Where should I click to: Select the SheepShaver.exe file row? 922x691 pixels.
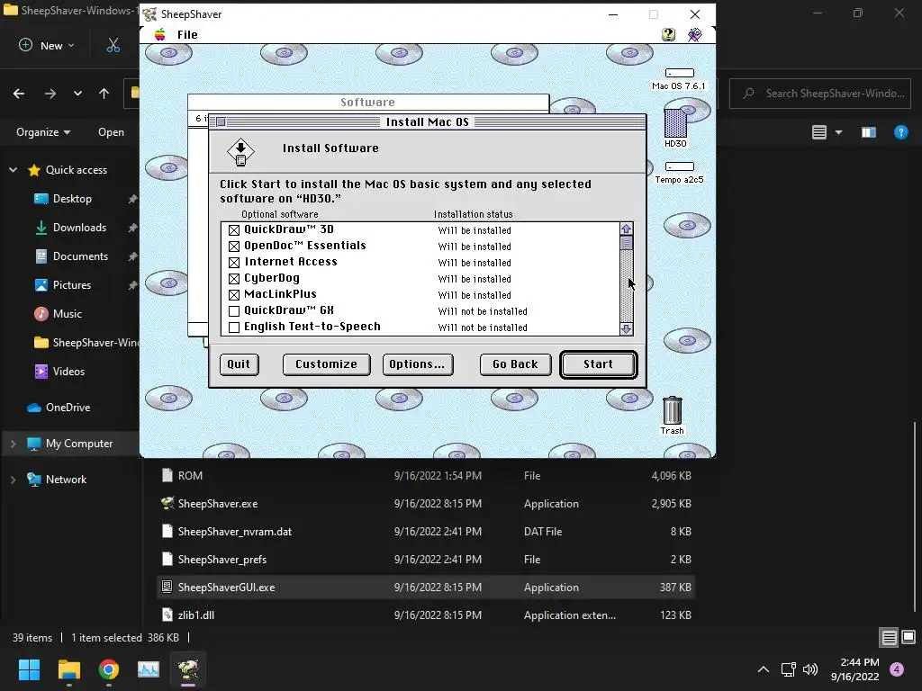(426, 504)
